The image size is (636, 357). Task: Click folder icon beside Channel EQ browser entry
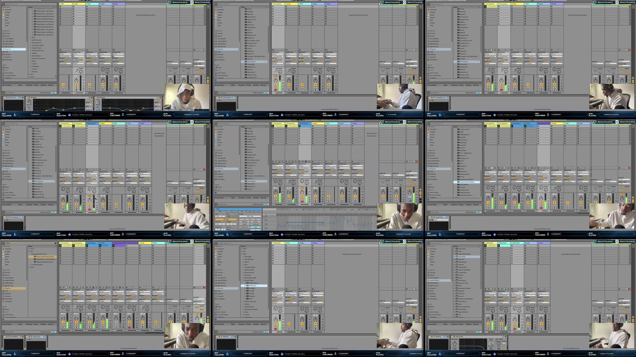point(457,267)
